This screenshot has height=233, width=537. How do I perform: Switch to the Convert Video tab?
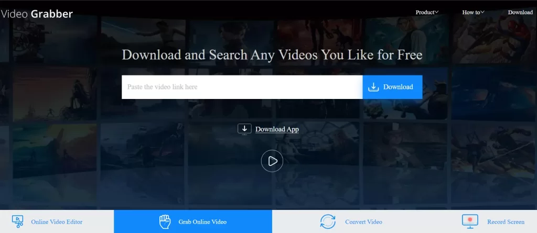click(351, 221)
